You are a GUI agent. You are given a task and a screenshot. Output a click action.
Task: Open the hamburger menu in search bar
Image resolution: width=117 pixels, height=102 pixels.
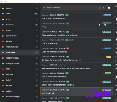44,8
